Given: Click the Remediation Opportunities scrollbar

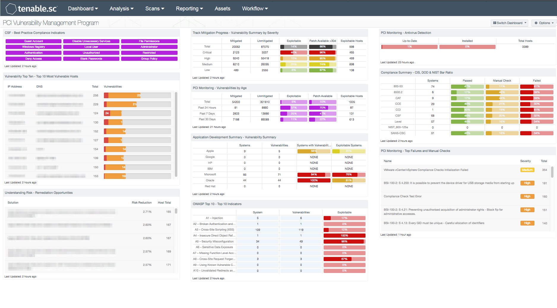Looking at the screenshot, I should 176,211.
